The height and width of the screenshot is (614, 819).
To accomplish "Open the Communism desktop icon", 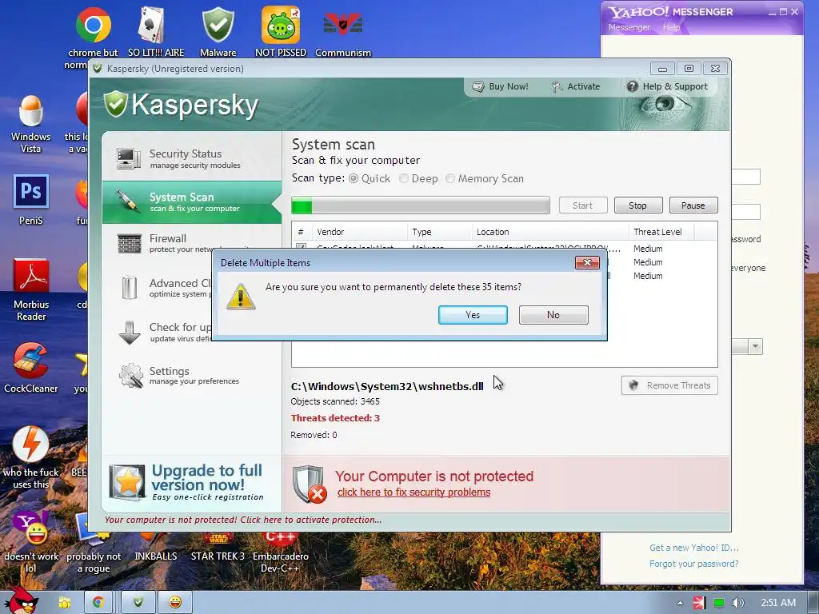I will click(x=342, y=25).
